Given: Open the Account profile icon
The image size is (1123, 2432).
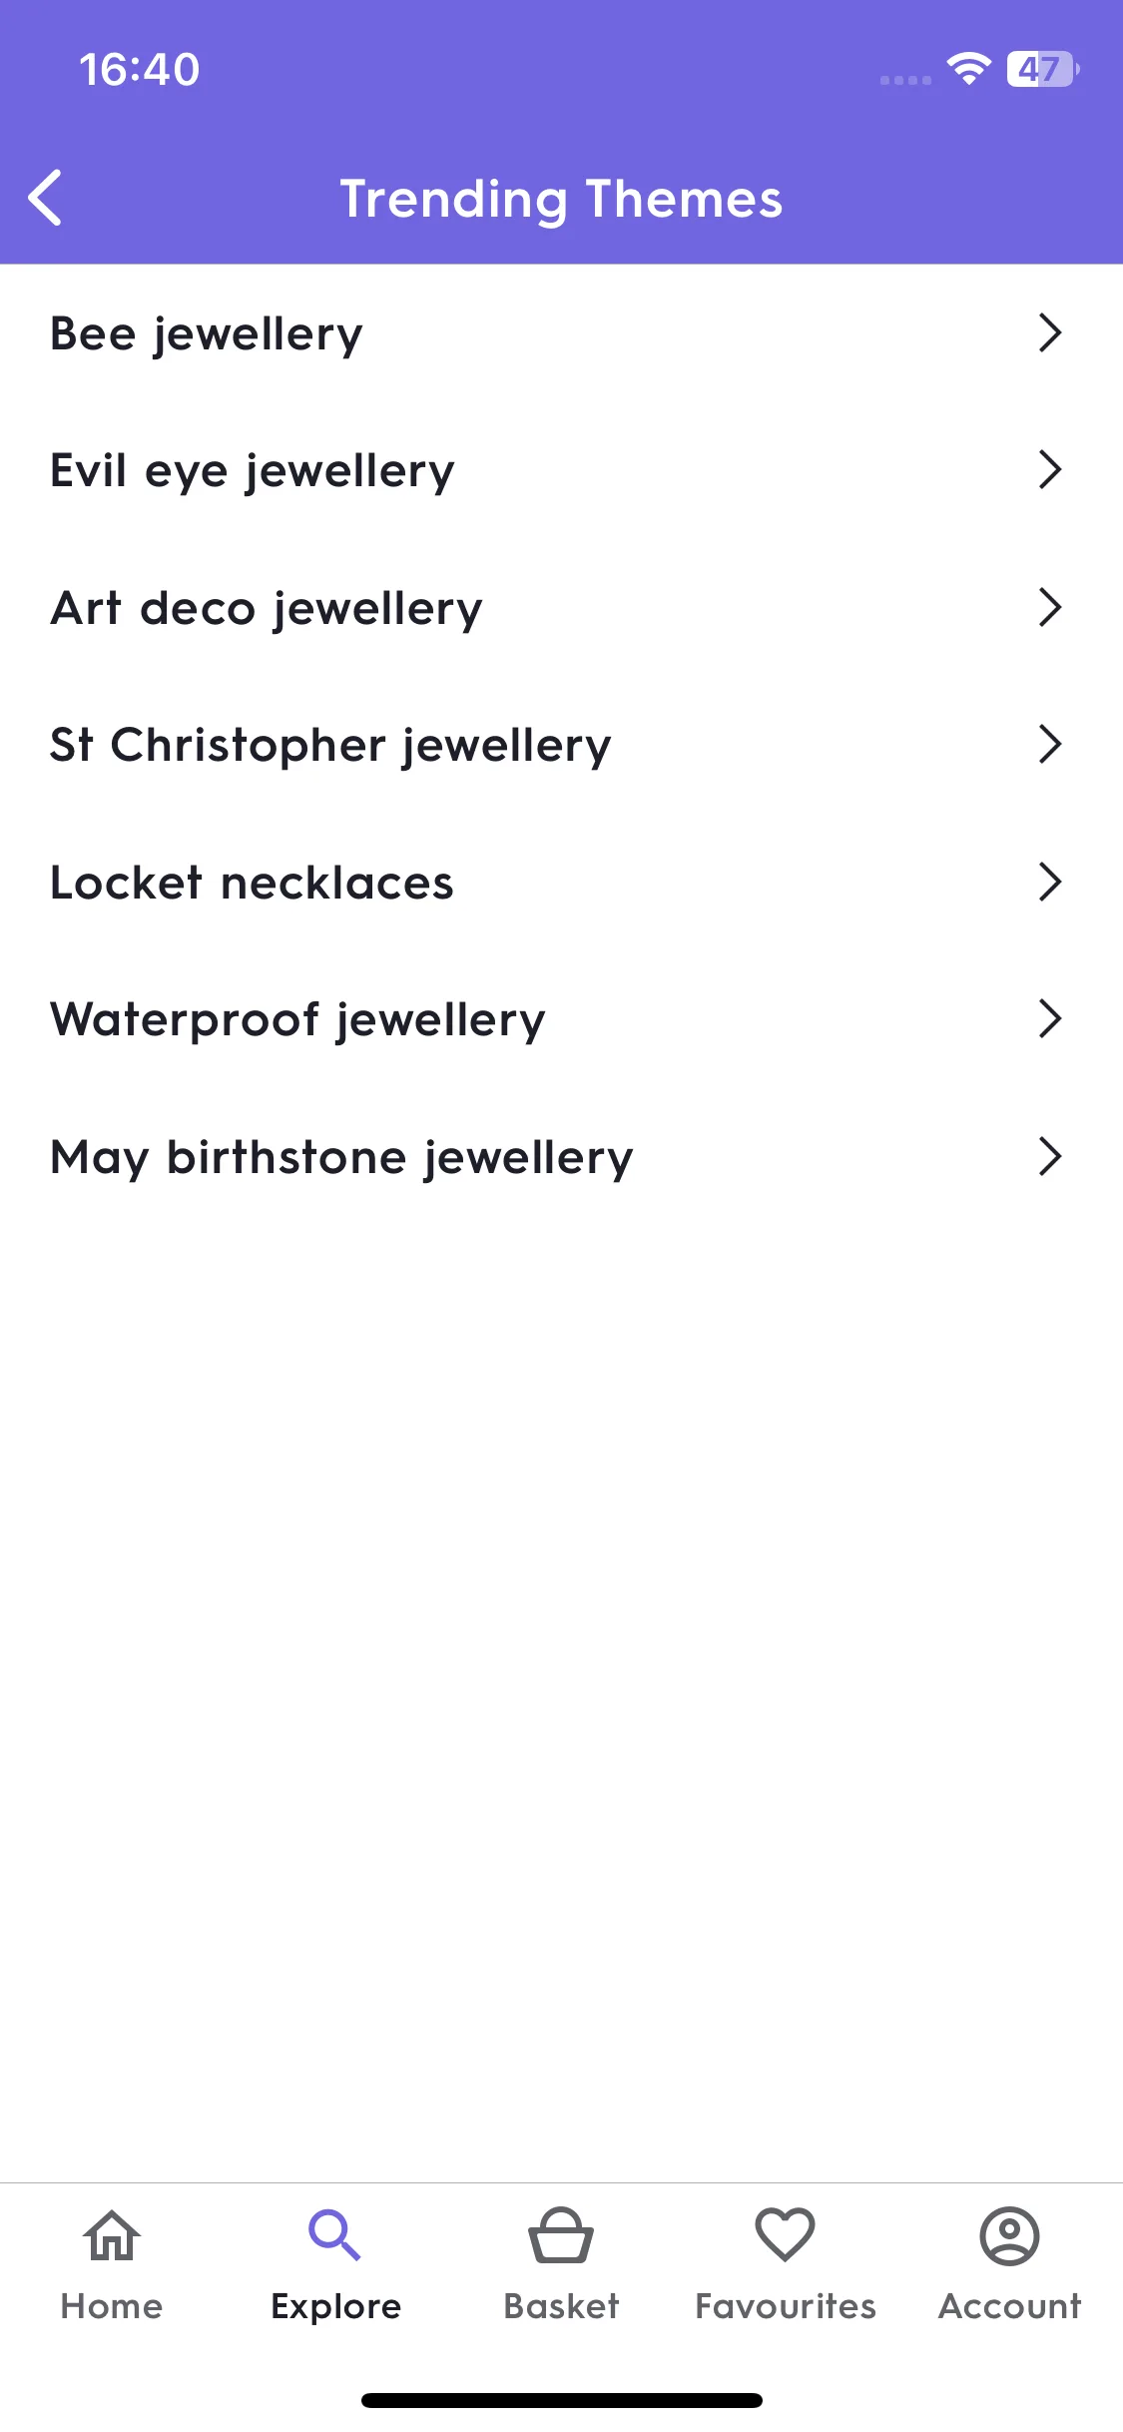Looking at the screenshot, I should (1009, 2235).
